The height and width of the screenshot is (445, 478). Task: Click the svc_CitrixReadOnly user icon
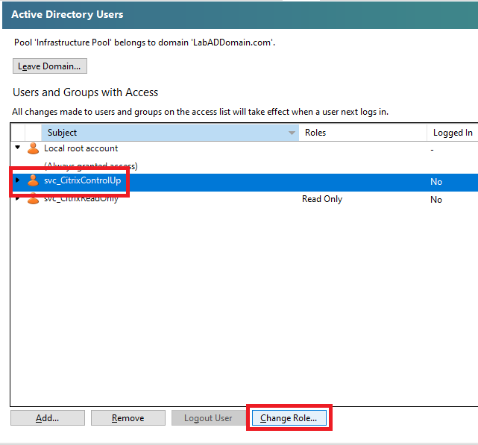click(33, 200)
